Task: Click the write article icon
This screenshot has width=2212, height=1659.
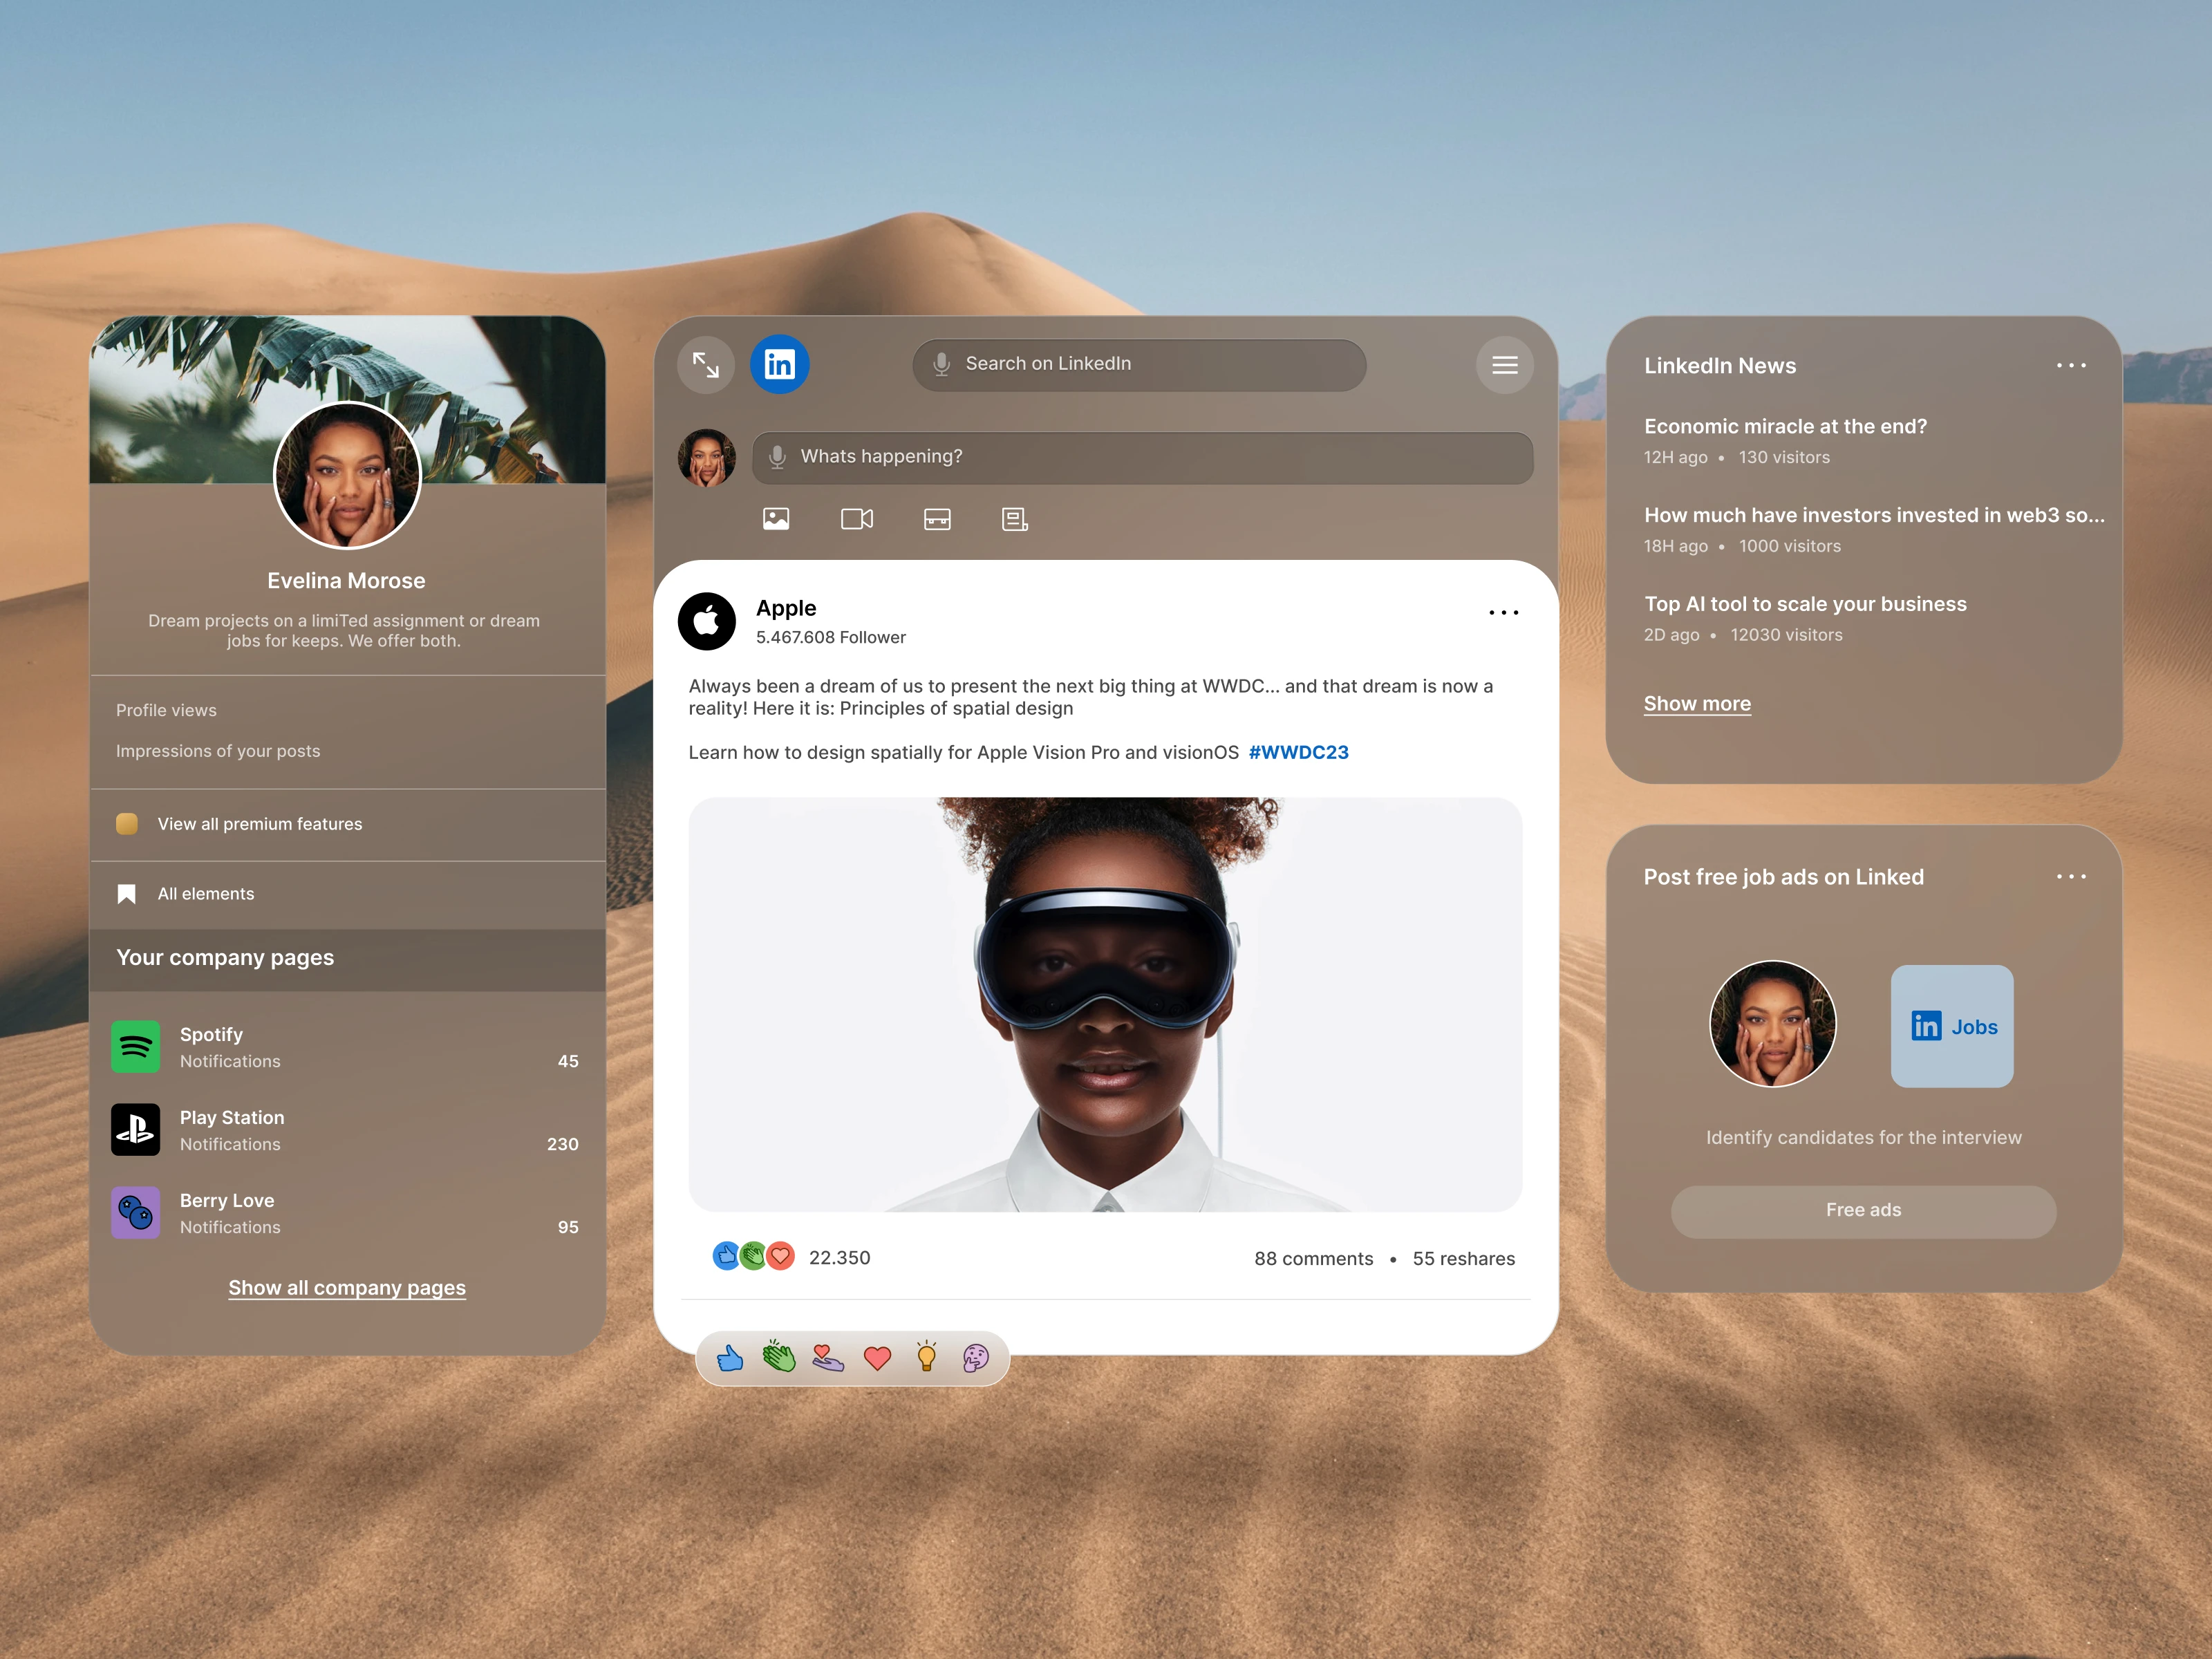Action: (1015, 519)
